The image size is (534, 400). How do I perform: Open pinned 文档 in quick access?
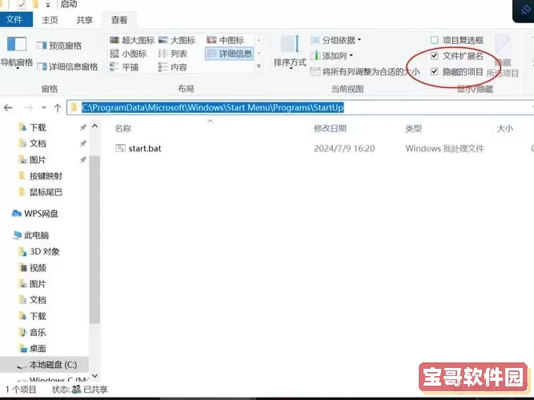tap(38, 143)
